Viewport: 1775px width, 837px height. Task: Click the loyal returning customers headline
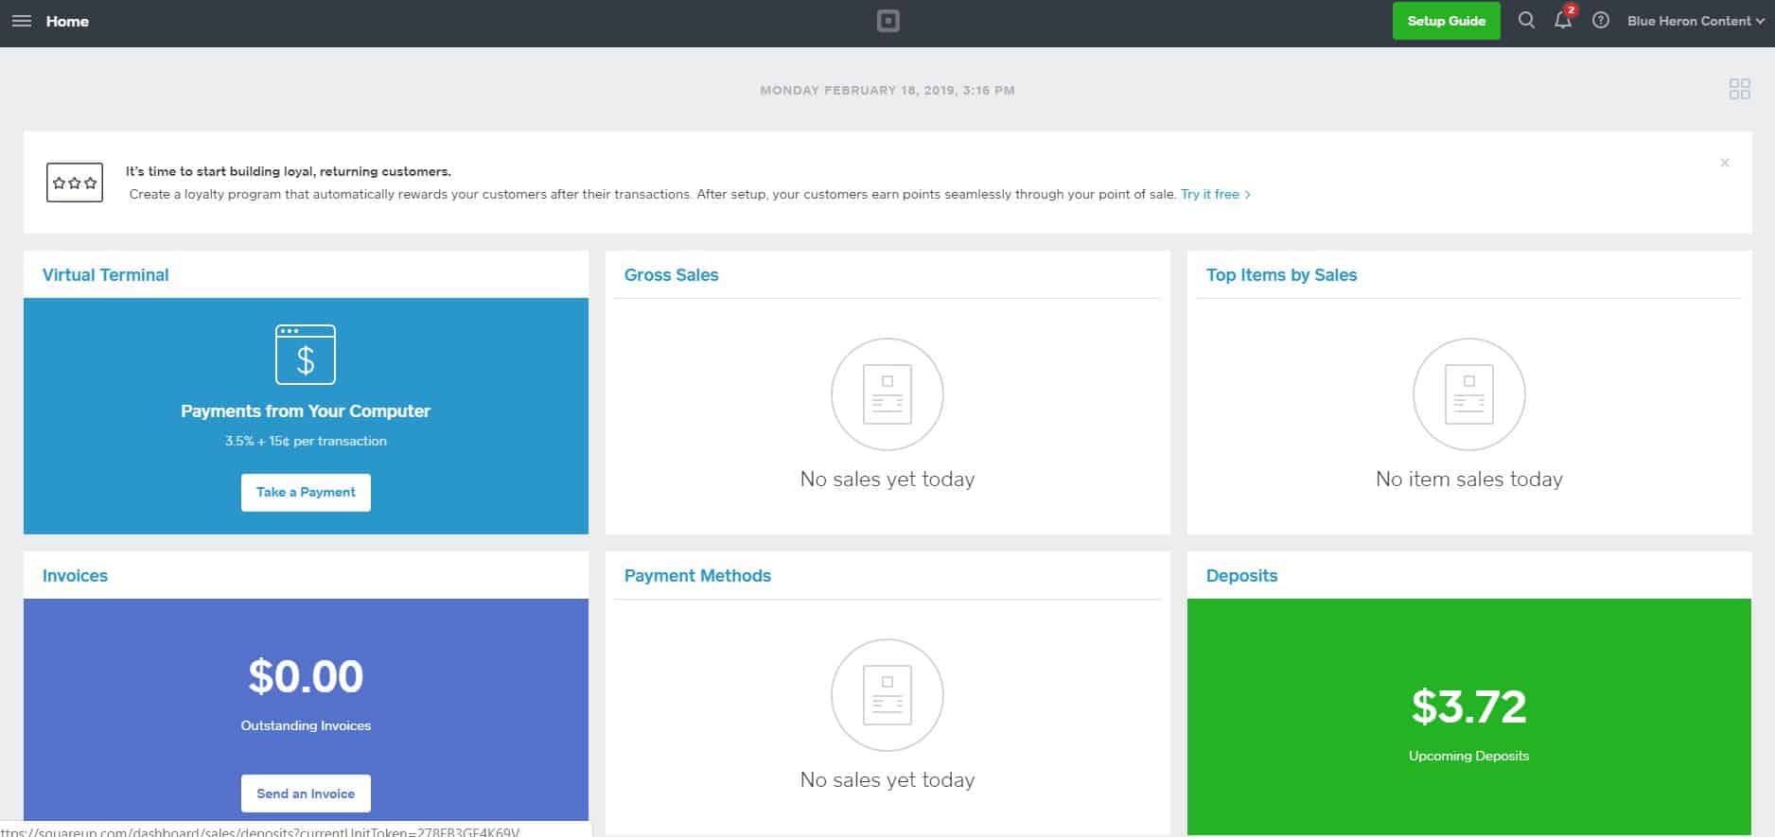289,171
